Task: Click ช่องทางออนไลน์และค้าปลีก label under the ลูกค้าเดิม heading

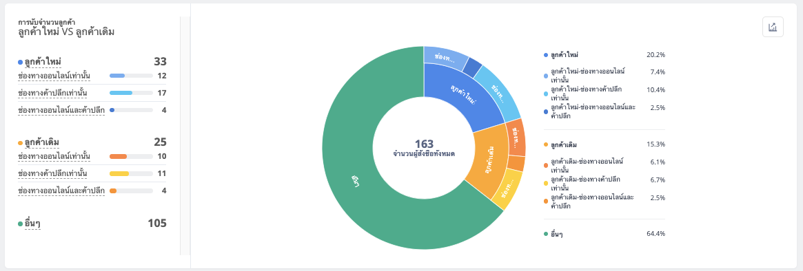Action: 61,191
